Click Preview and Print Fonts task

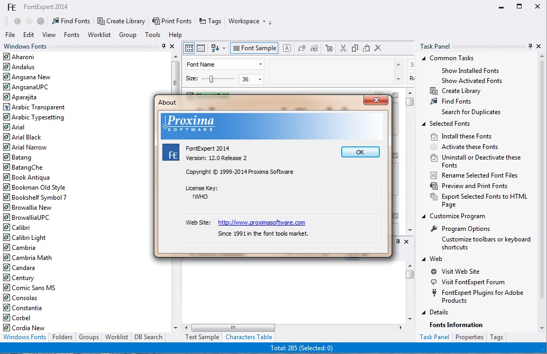click(475, 186)
